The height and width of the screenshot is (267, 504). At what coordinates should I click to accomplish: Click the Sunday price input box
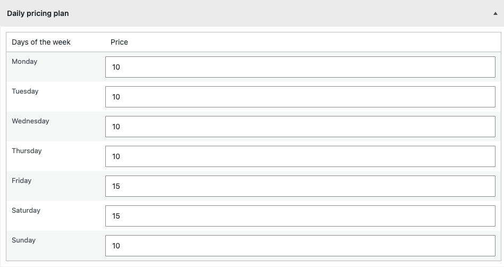[300, 246]
